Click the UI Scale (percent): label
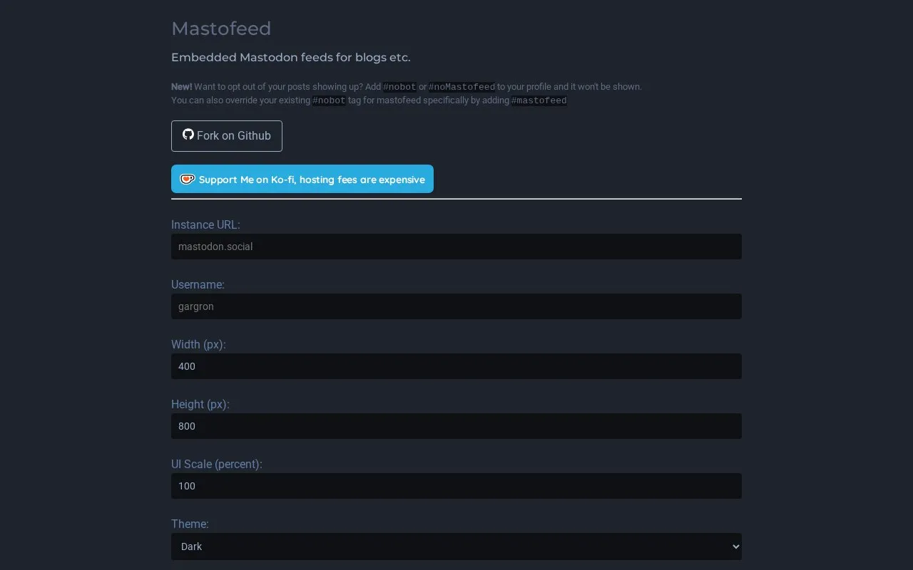This screenshot has height=570, width=913. [217, 464]
